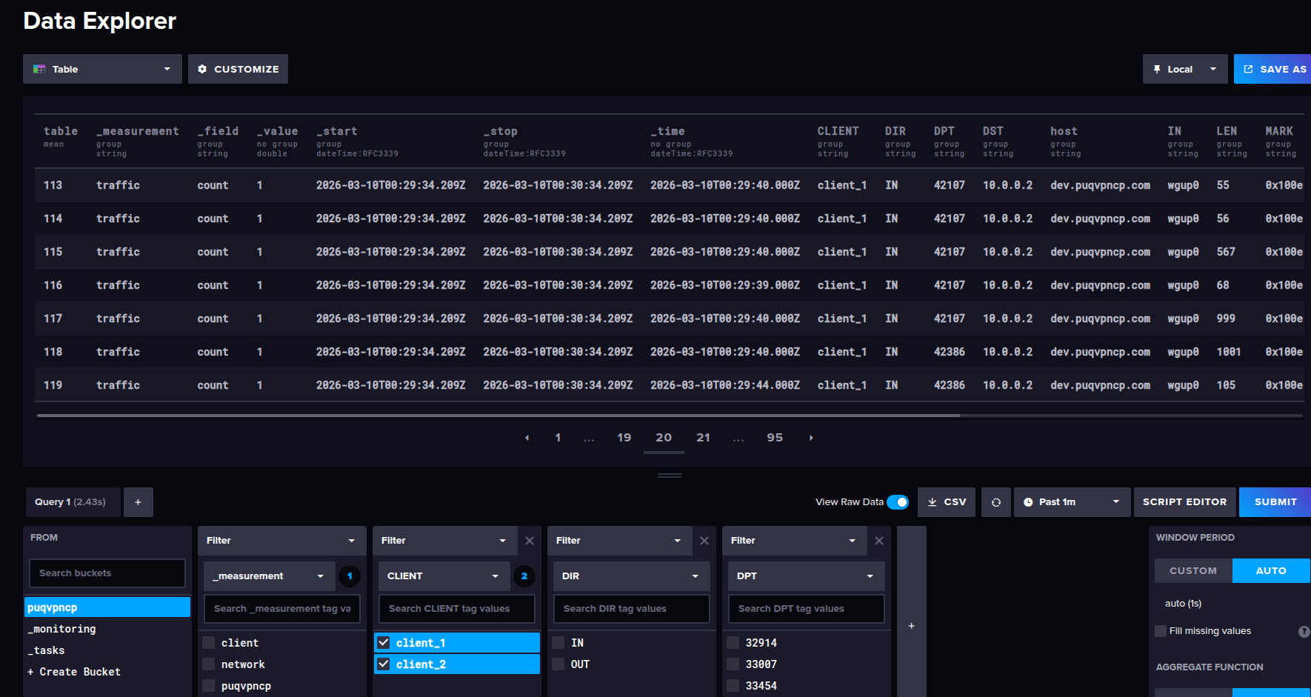
Task: Jump to page 21 of results
Action: [x=704, y=438]
